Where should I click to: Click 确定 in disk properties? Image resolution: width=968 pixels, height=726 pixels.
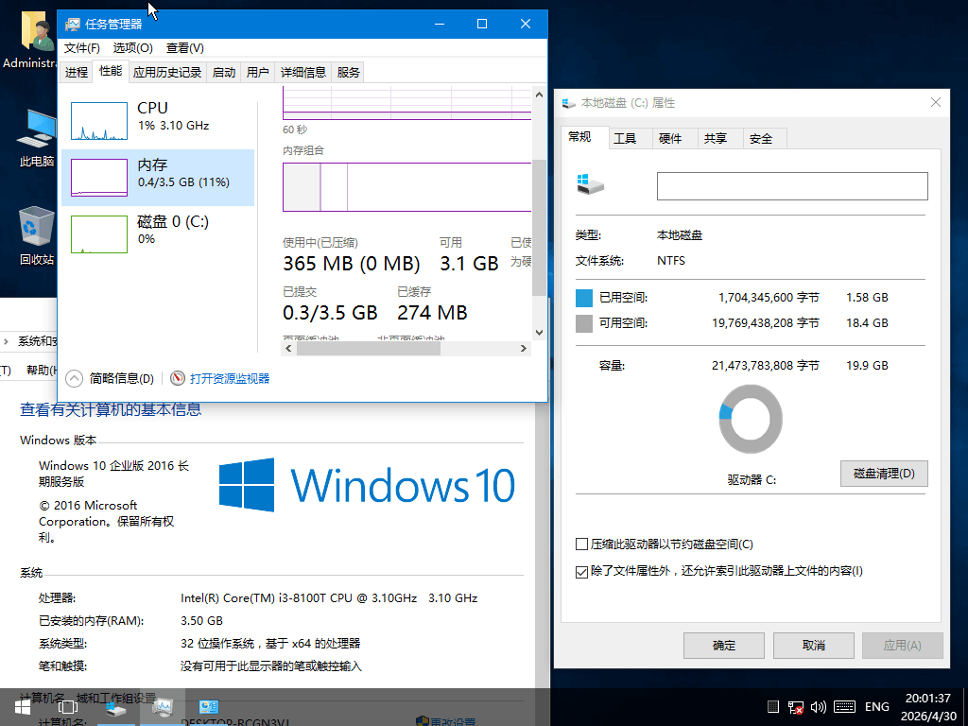tap(723, 645)
